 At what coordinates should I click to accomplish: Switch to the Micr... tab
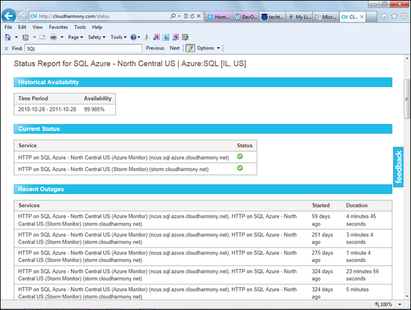coord(326,17)
